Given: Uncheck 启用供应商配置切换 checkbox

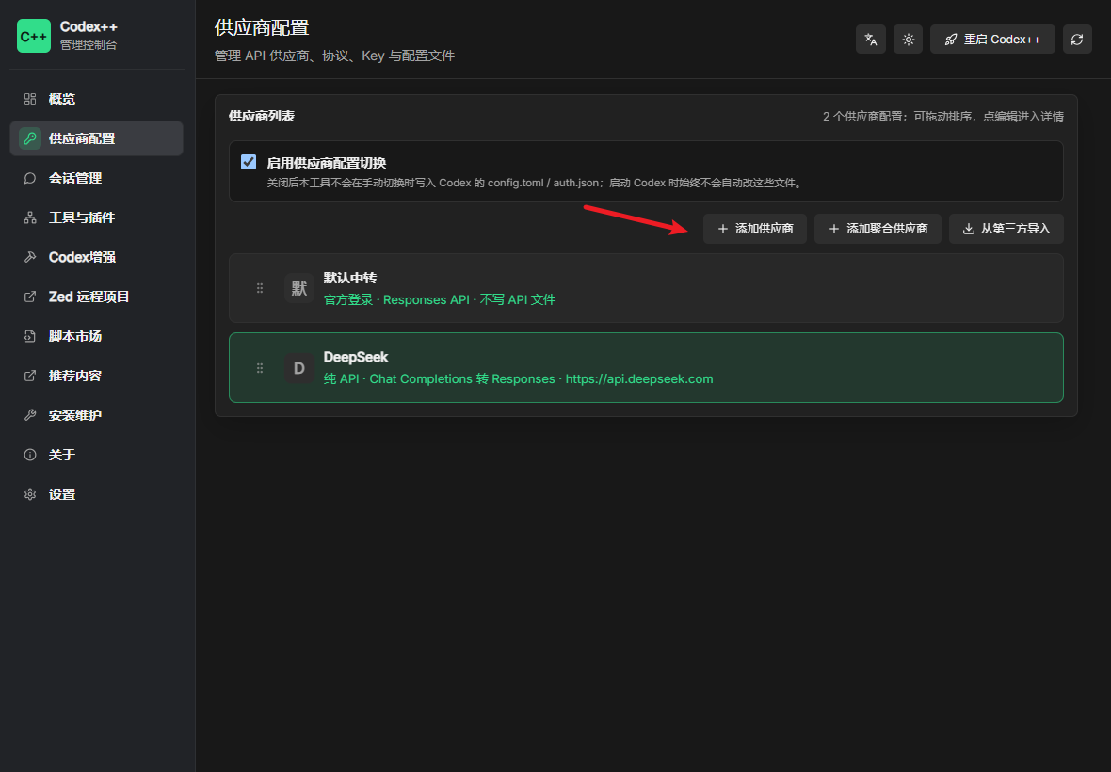Looking at the screenshot, I should click(249, 162).
